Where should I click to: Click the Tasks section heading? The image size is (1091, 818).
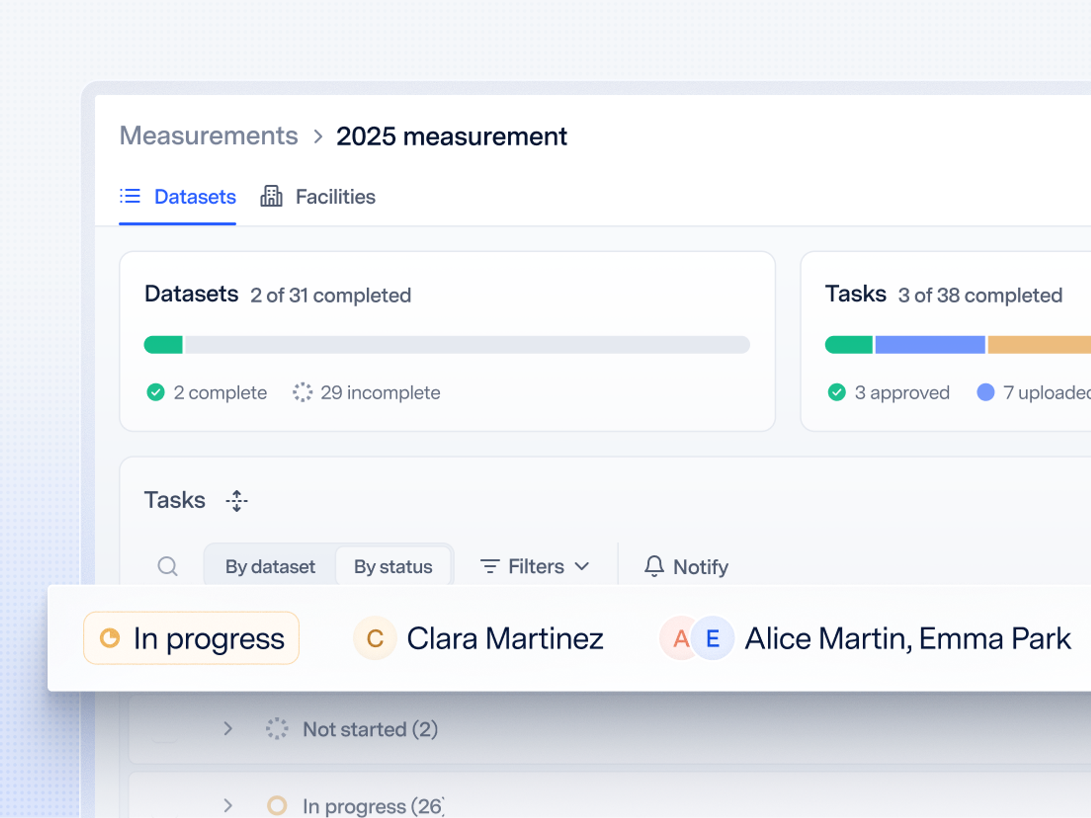click(x=175, y=500)
